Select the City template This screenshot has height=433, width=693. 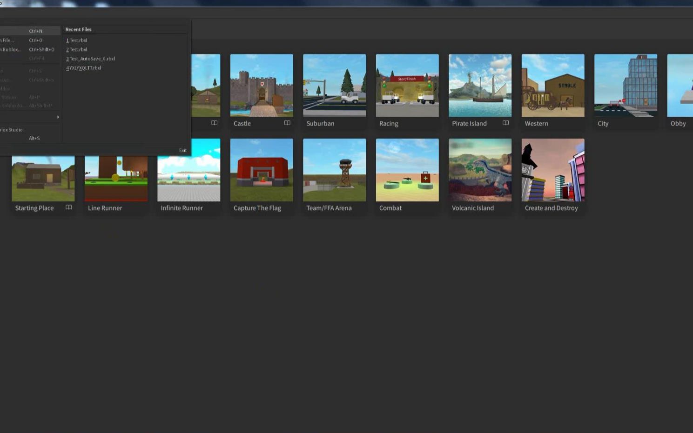pyautogui.click(x=626, y=86)
